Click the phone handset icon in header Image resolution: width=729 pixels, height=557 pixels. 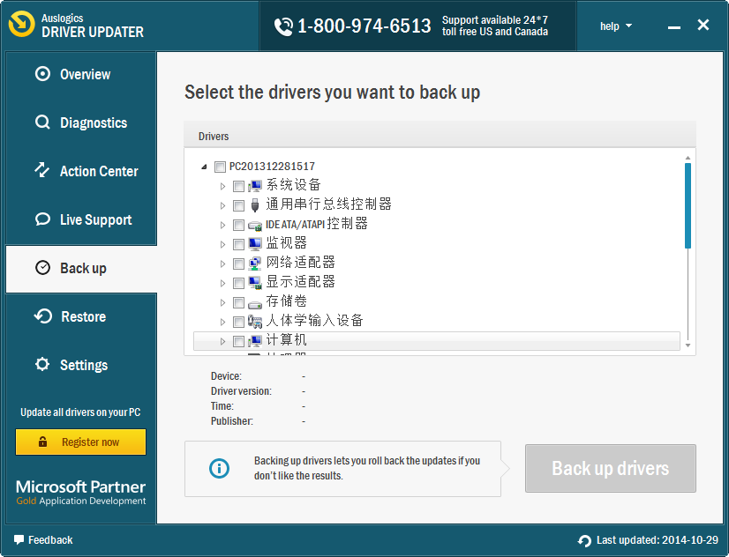coord(283,26)
